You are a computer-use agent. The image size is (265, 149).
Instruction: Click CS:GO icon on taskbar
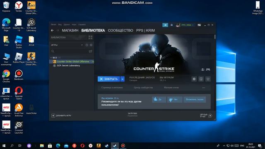pyautogui.click(x=99, y=146)
